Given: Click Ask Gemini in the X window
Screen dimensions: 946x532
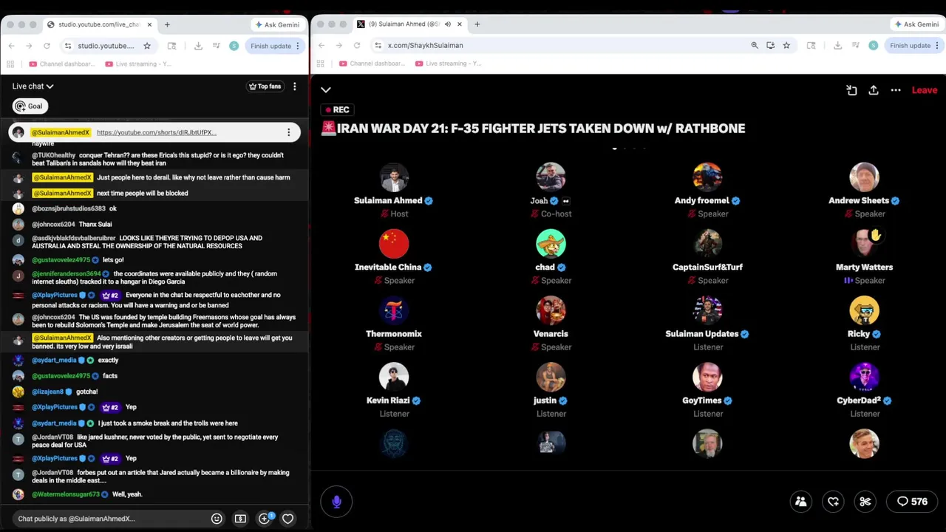Looking at the screenshot, I should coord(916,24).
